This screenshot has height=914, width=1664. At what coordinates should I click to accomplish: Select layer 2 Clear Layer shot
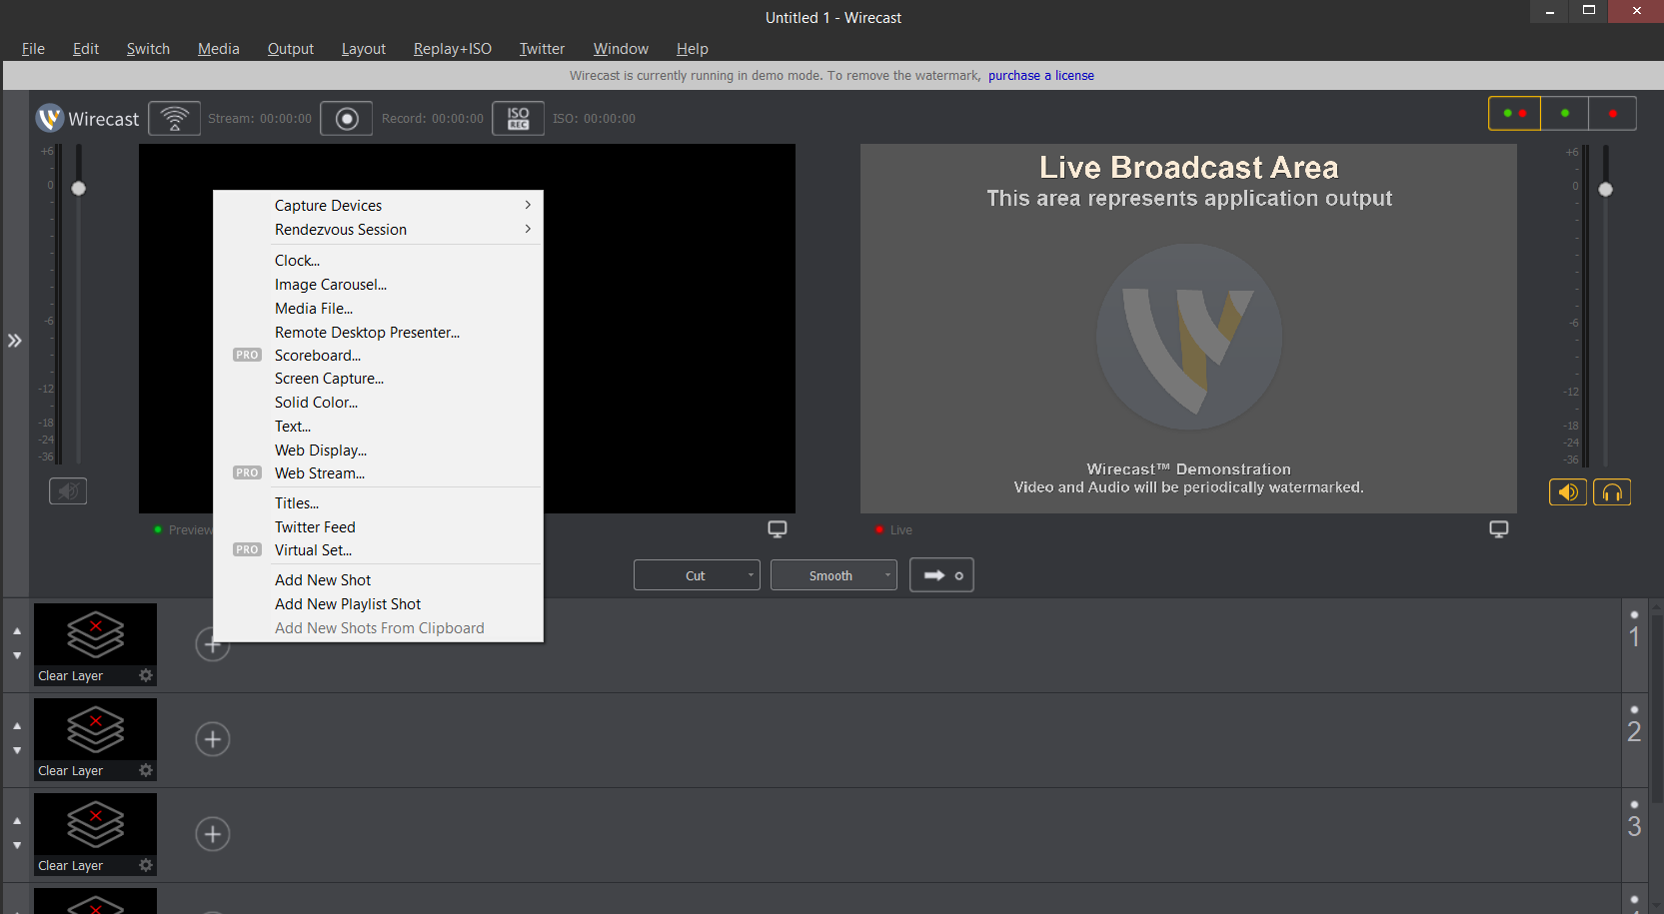tap(95, 739)
